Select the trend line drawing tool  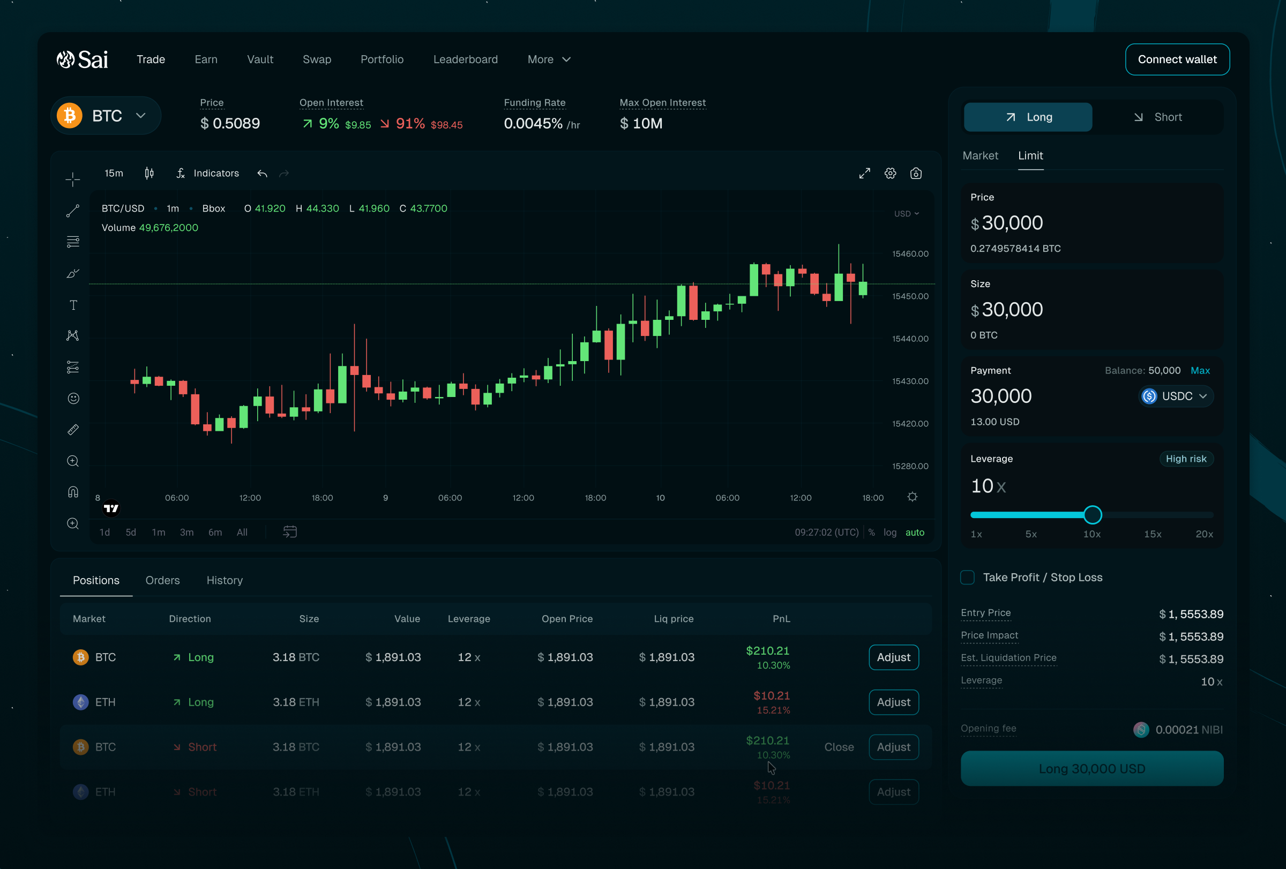(72, 211)
